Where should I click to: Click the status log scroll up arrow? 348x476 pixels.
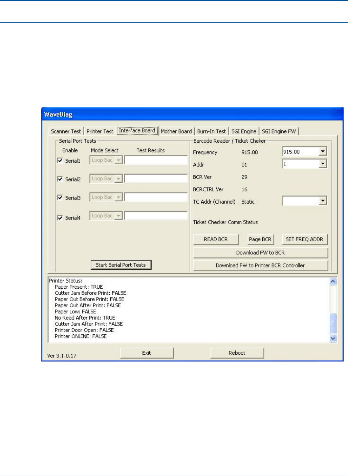[x=333, y=281]
